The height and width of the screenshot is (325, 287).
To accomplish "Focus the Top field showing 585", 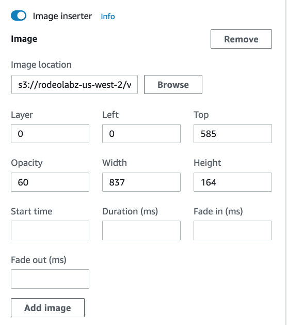I will [x=233, y=133].
